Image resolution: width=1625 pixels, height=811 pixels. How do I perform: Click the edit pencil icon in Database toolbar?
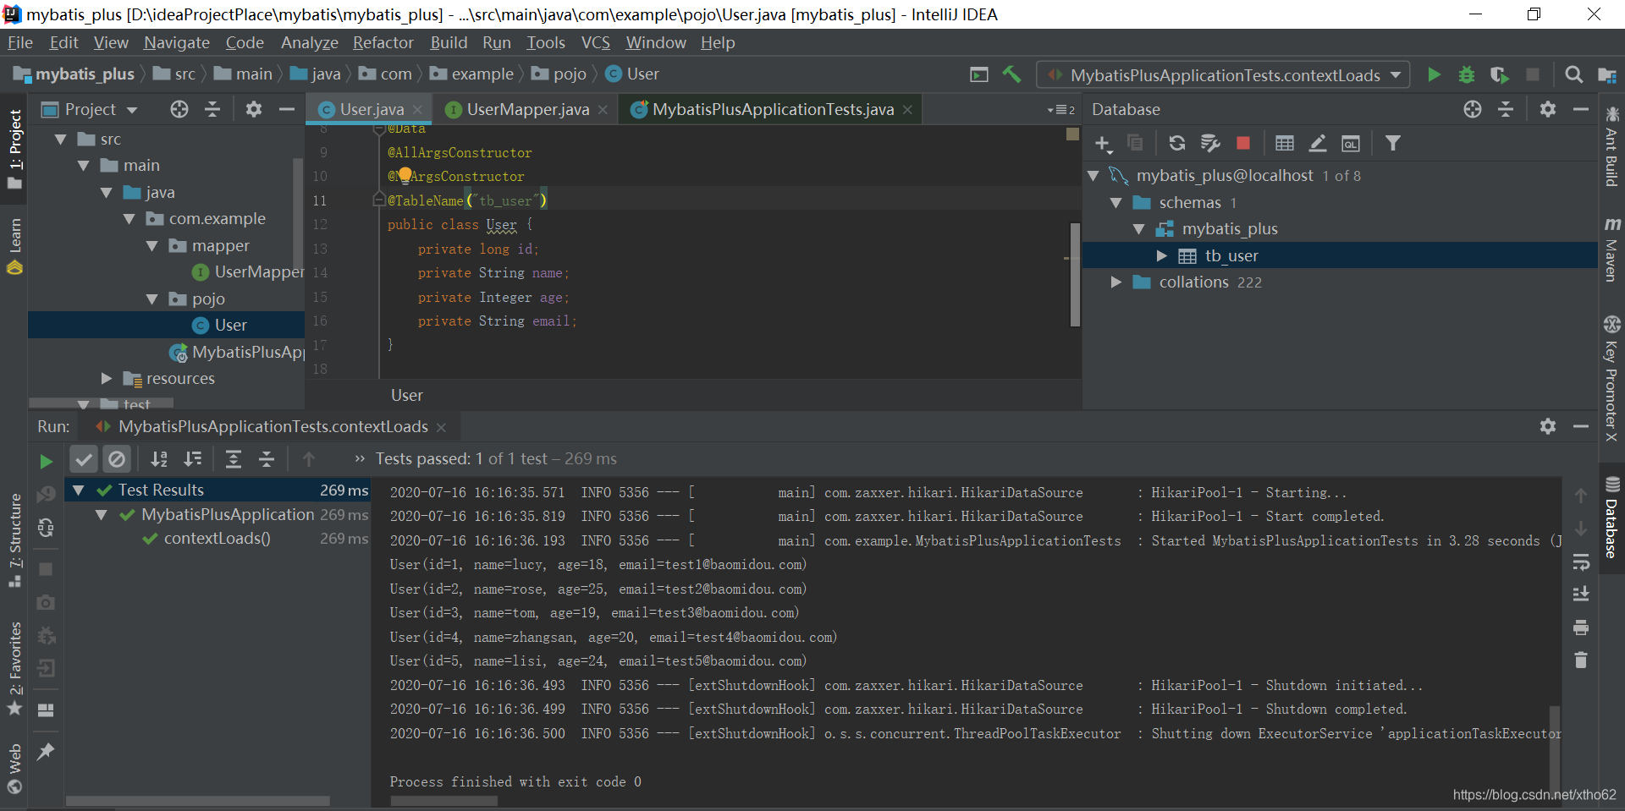click(x=1317, y=143)
